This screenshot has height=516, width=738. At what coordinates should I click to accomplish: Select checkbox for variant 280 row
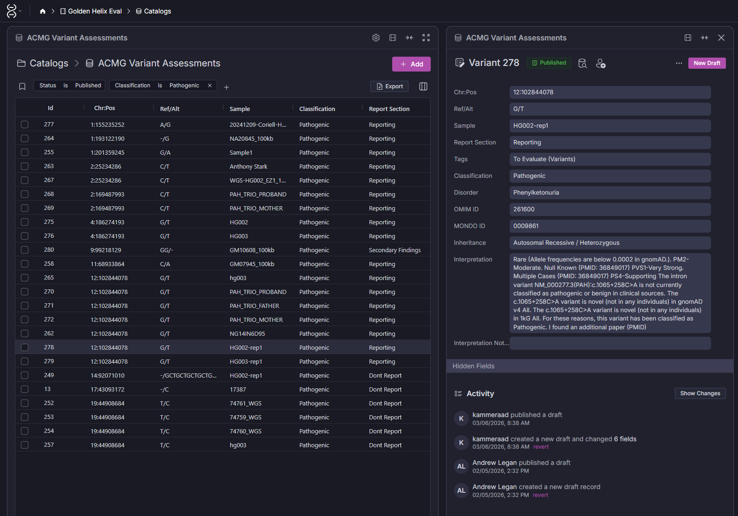[25, 250]
